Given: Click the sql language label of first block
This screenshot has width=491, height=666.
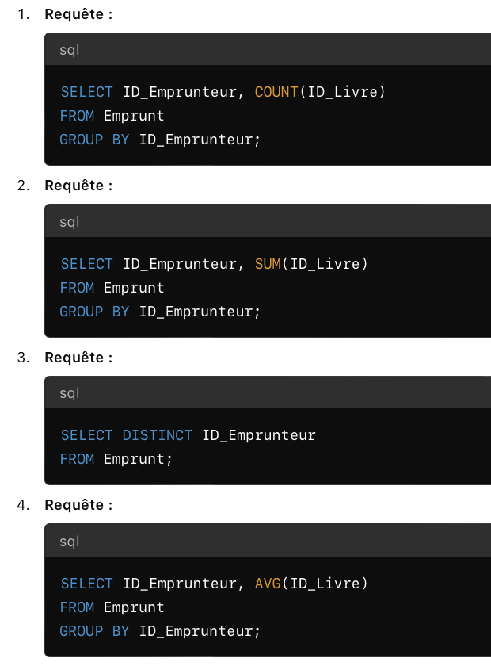Looking at the screenshot, I should click(x=70, y=50).
